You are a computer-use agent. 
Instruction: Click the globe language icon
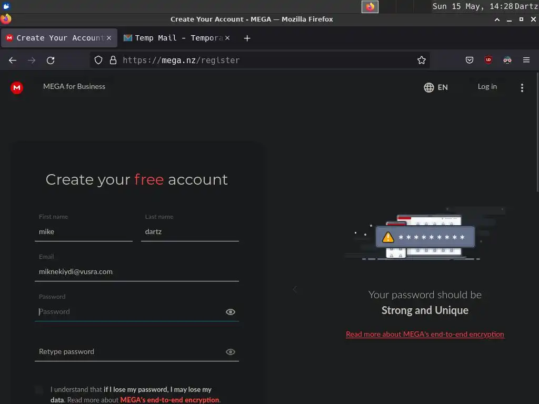(428, 87)
